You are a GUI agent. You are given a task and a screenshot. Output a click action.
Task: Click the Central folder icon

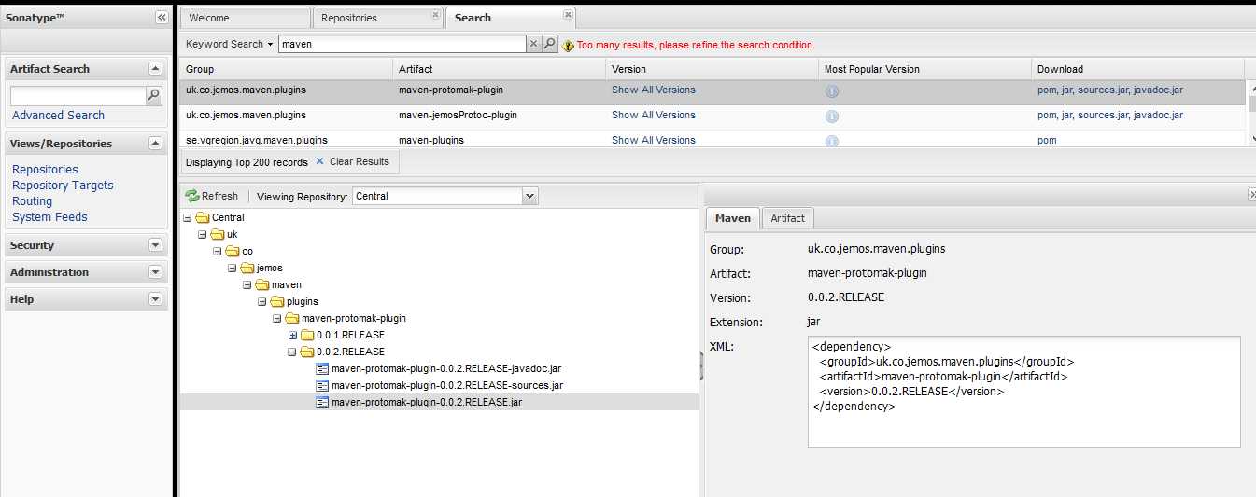203,217
